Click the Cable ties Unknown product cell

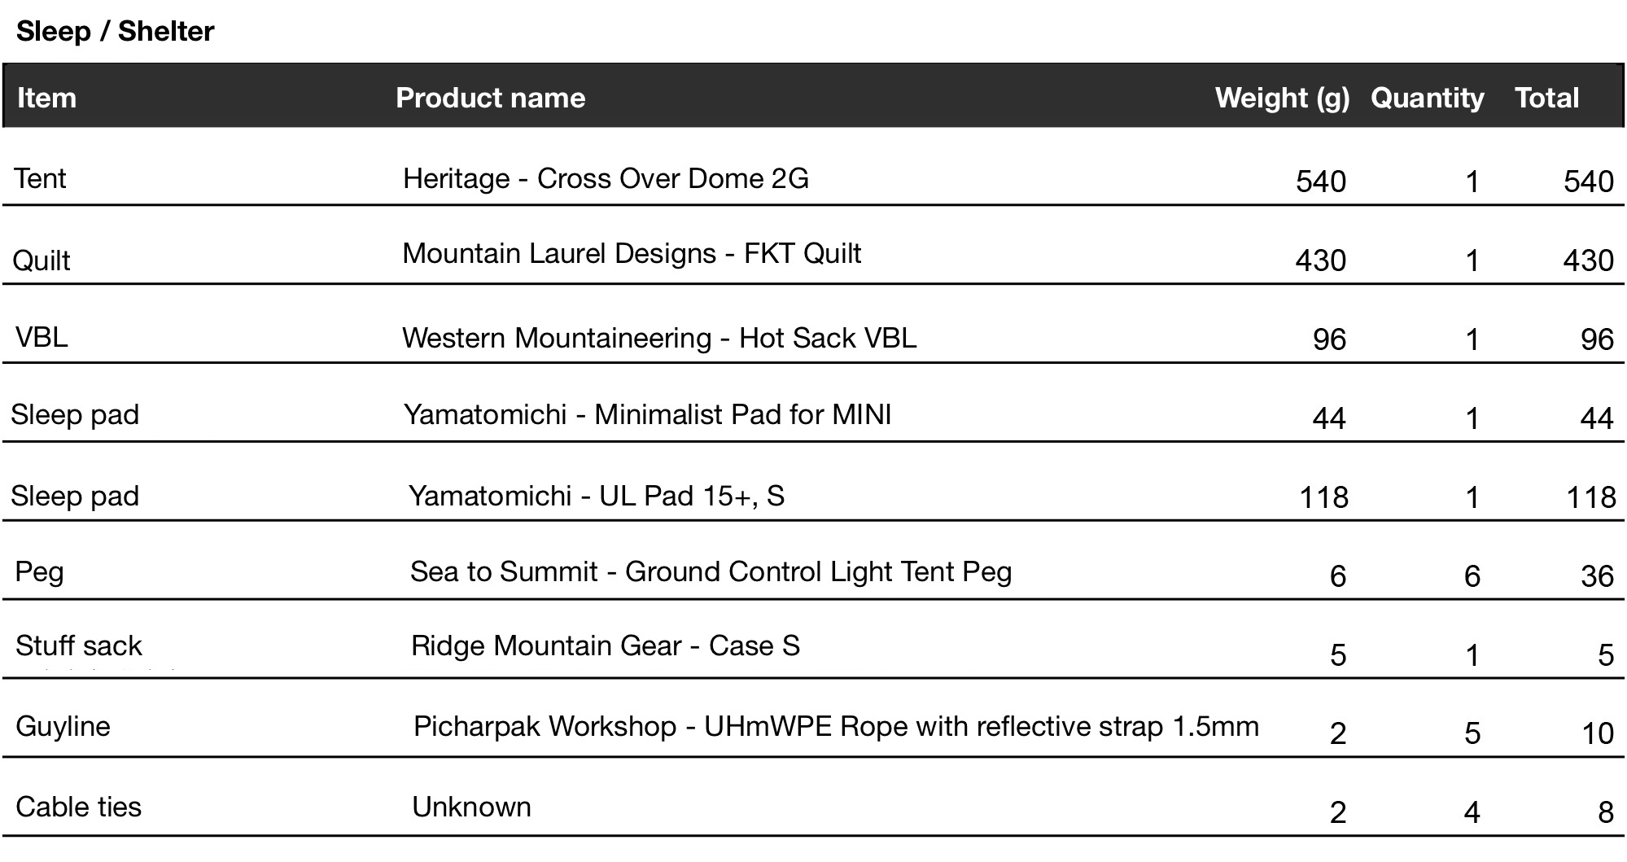pos(471,807)
